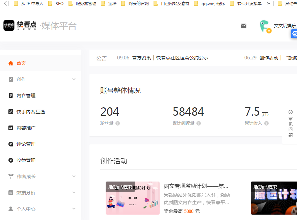Expand the 作者成长 section
This screenshot has height=220, width=297.
(27, 176)
